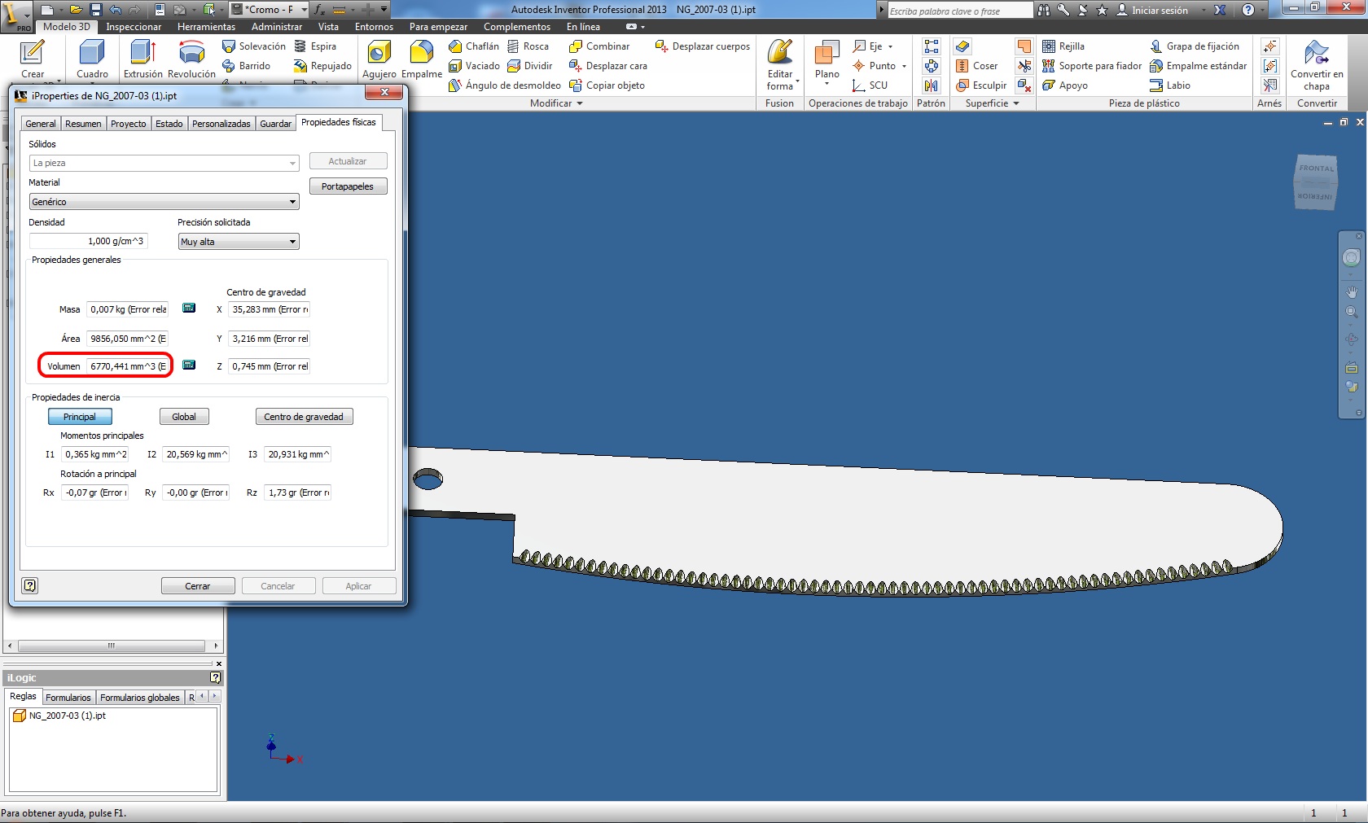Click the browser horizontal scrollbar
The image size is (1368, 823).
[112, 646]
